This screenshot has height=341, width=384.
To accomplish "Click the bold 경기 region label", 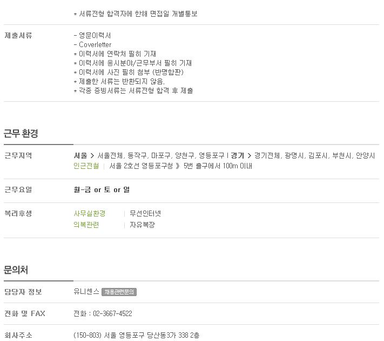I will (x=237, y=155).
